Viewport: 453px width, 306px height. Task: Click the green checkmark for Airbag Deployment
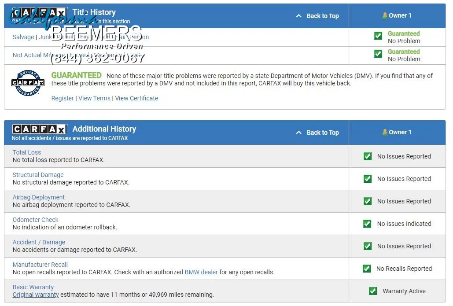pyautogui.click(x=368, y=201)
